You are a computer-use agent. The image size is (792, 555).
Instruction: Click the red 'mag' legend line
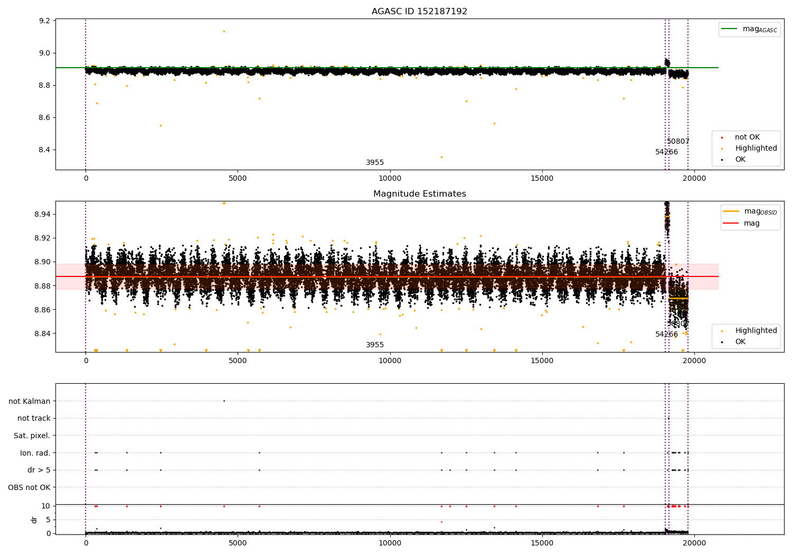pyautogui.click(x=731, y=223)
